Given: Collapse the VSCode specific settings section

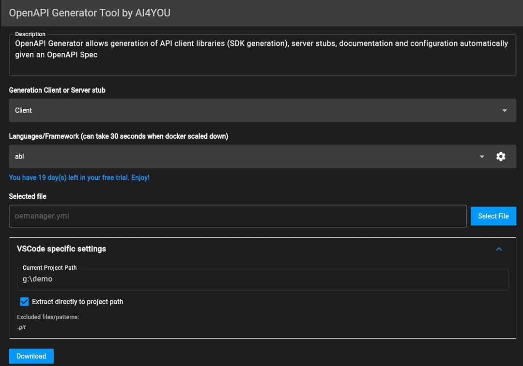Looking at the screenshot, I should point(499,249).
